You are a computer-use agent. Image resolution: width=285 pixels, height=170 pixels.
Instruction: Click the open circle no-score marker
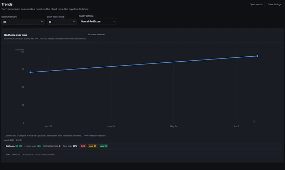point(254,122)
